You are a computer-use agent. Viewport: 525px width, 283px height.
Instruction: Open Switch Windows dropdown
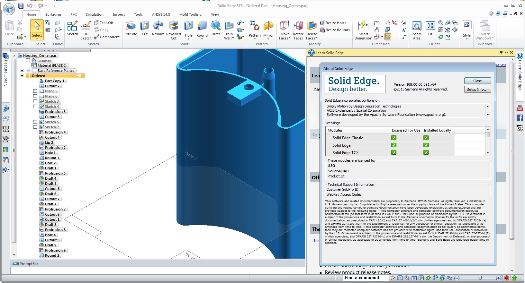[x=493, y=38]
